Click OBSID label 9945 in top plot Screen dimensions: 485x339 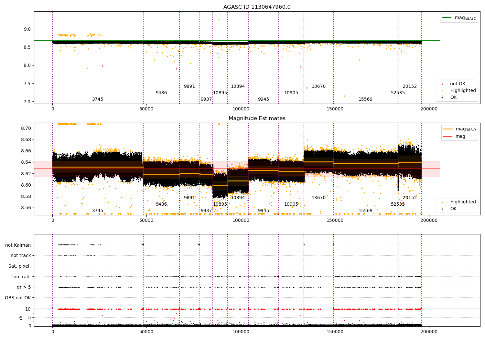click(x=264, y=99)
